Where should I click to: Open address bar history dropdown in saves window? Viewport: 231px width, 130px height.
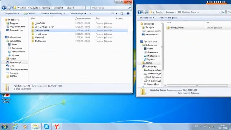pyautogui.click(x=84, y=8)
